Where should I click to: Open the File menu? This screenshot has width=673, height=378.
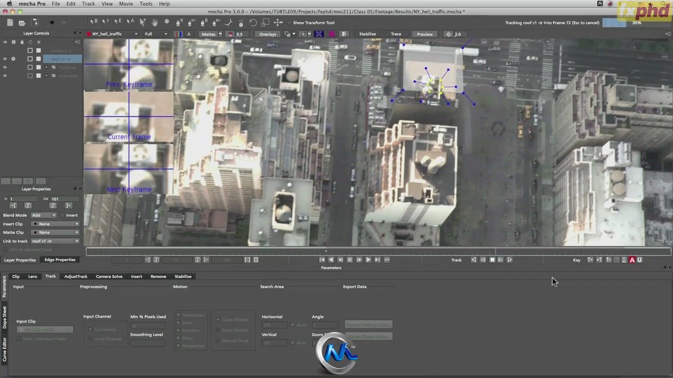point(56,4)
